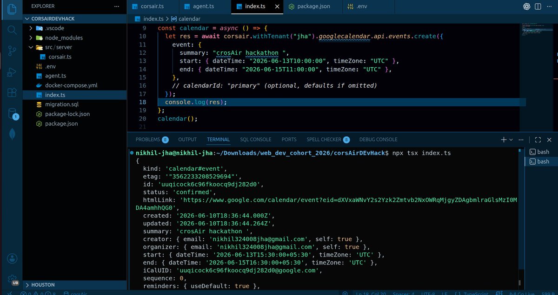Open package-lock.json in Explorer
This screenshot has height=295, width=558.
[x=74, y=114]
